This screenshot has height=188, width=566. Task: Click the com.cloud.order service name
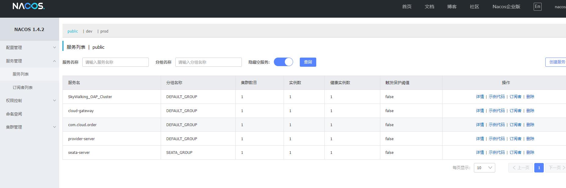tap(82, 125)
